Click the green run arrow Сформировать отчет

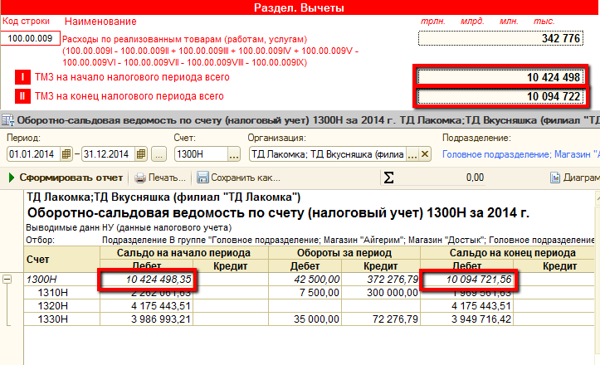[x=12, y=178]
